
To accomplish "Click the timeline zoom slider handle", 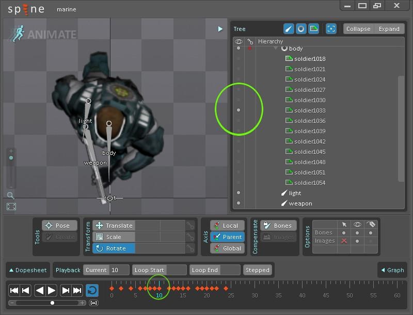I will click(x=52, y=303).
